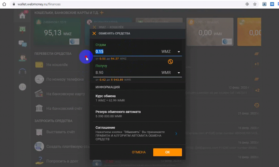The height and width of the screenshot is (167, 279).
Task: Bookmark page with the star icon
Action: [x=255, y=4]
